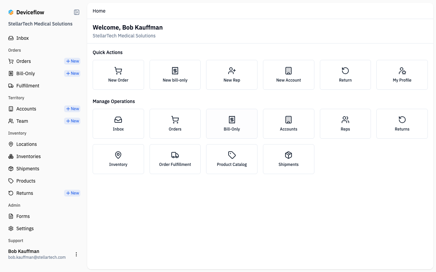Collapse the sidebar panel icon
The image size is (436, 272).
pyautogui.click(x=77, y=12)
